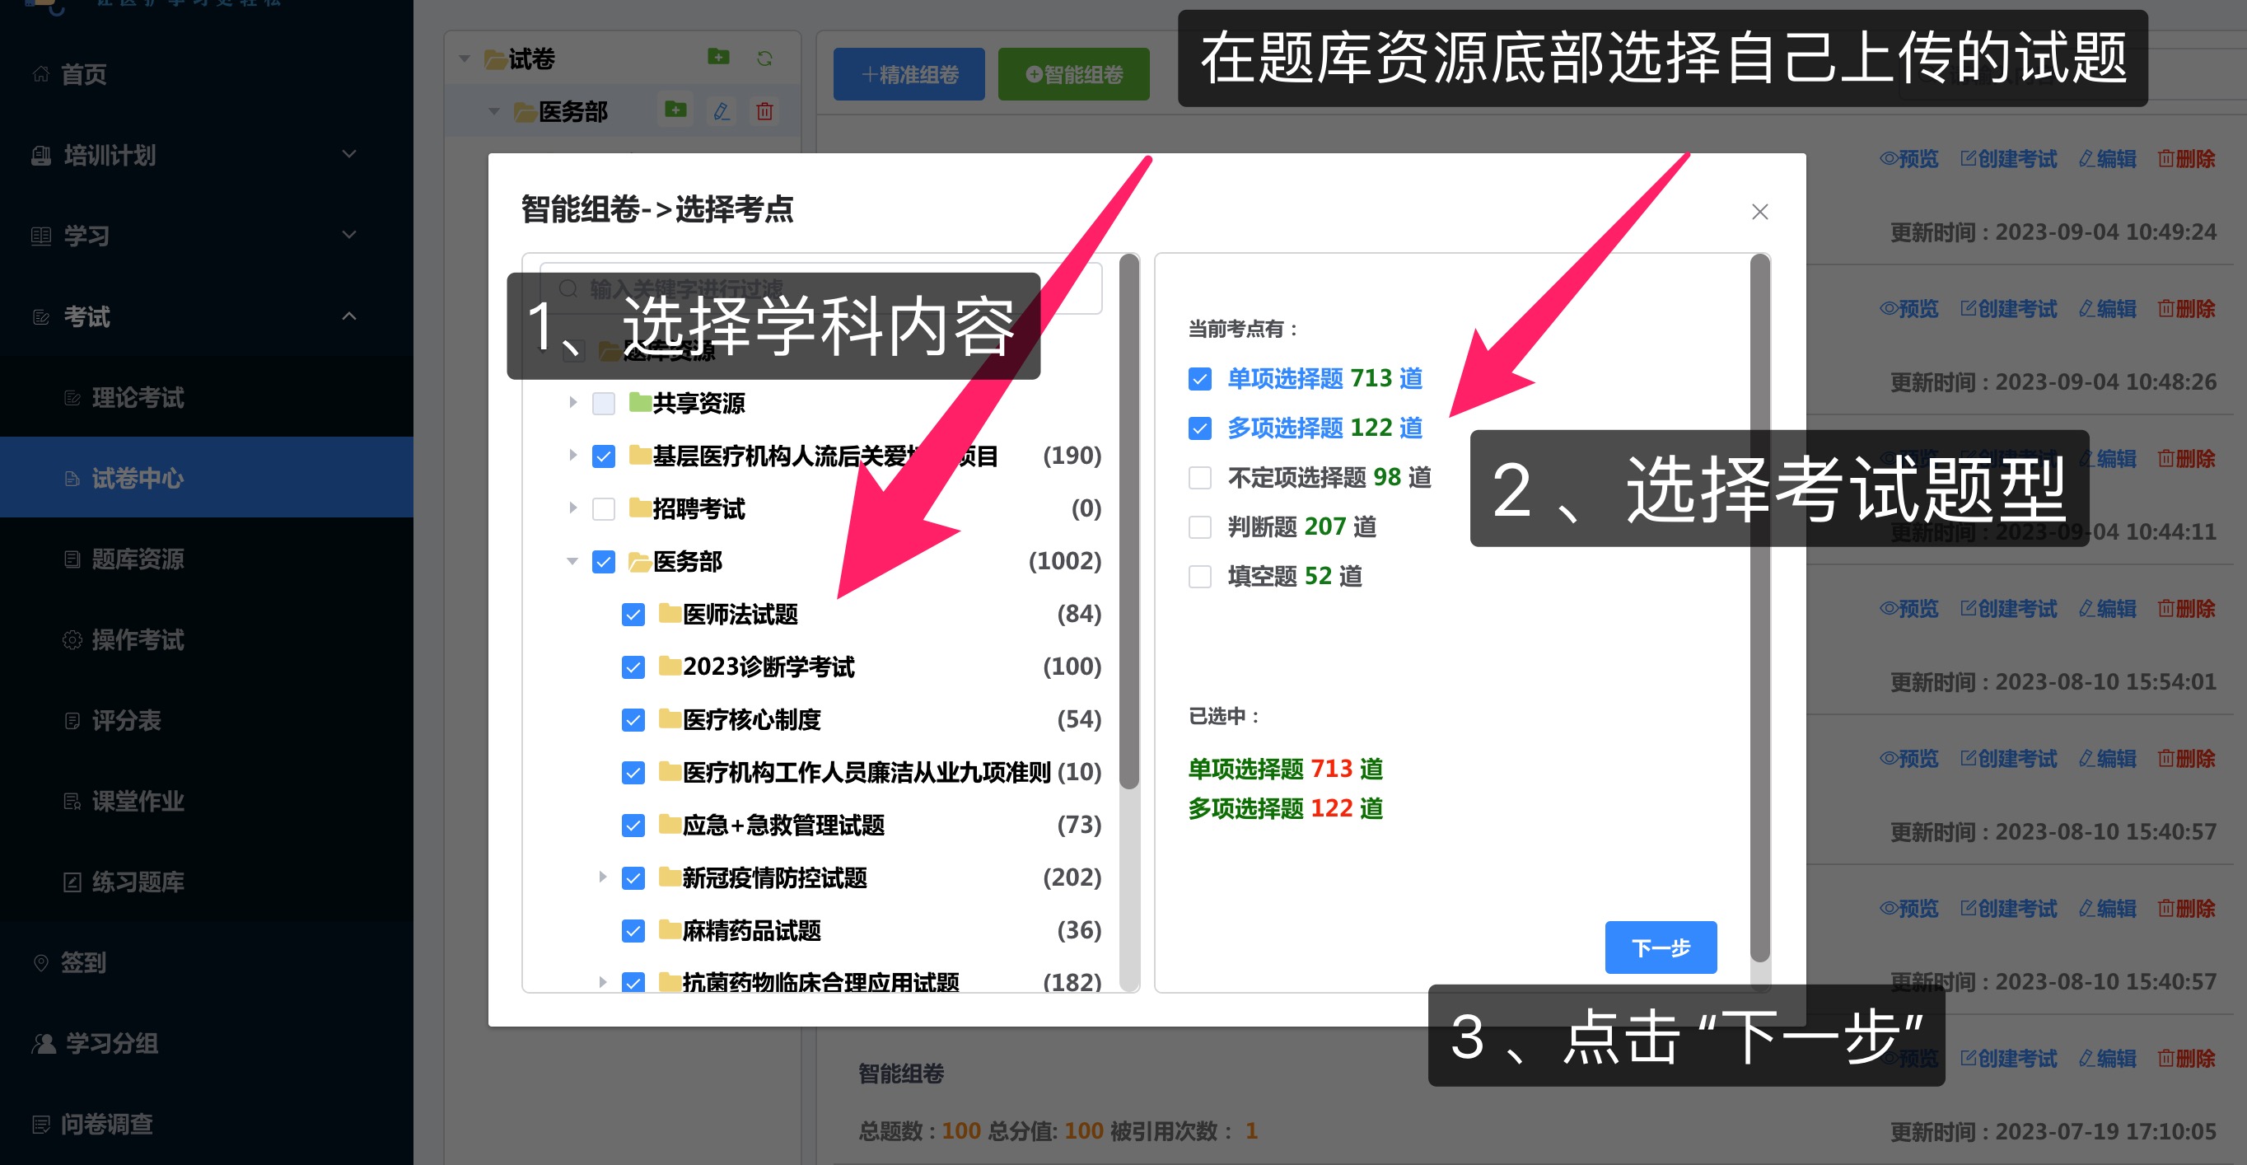Click the 培训计划 sidebar icon

pyautogui.click(x=40, y=156)
